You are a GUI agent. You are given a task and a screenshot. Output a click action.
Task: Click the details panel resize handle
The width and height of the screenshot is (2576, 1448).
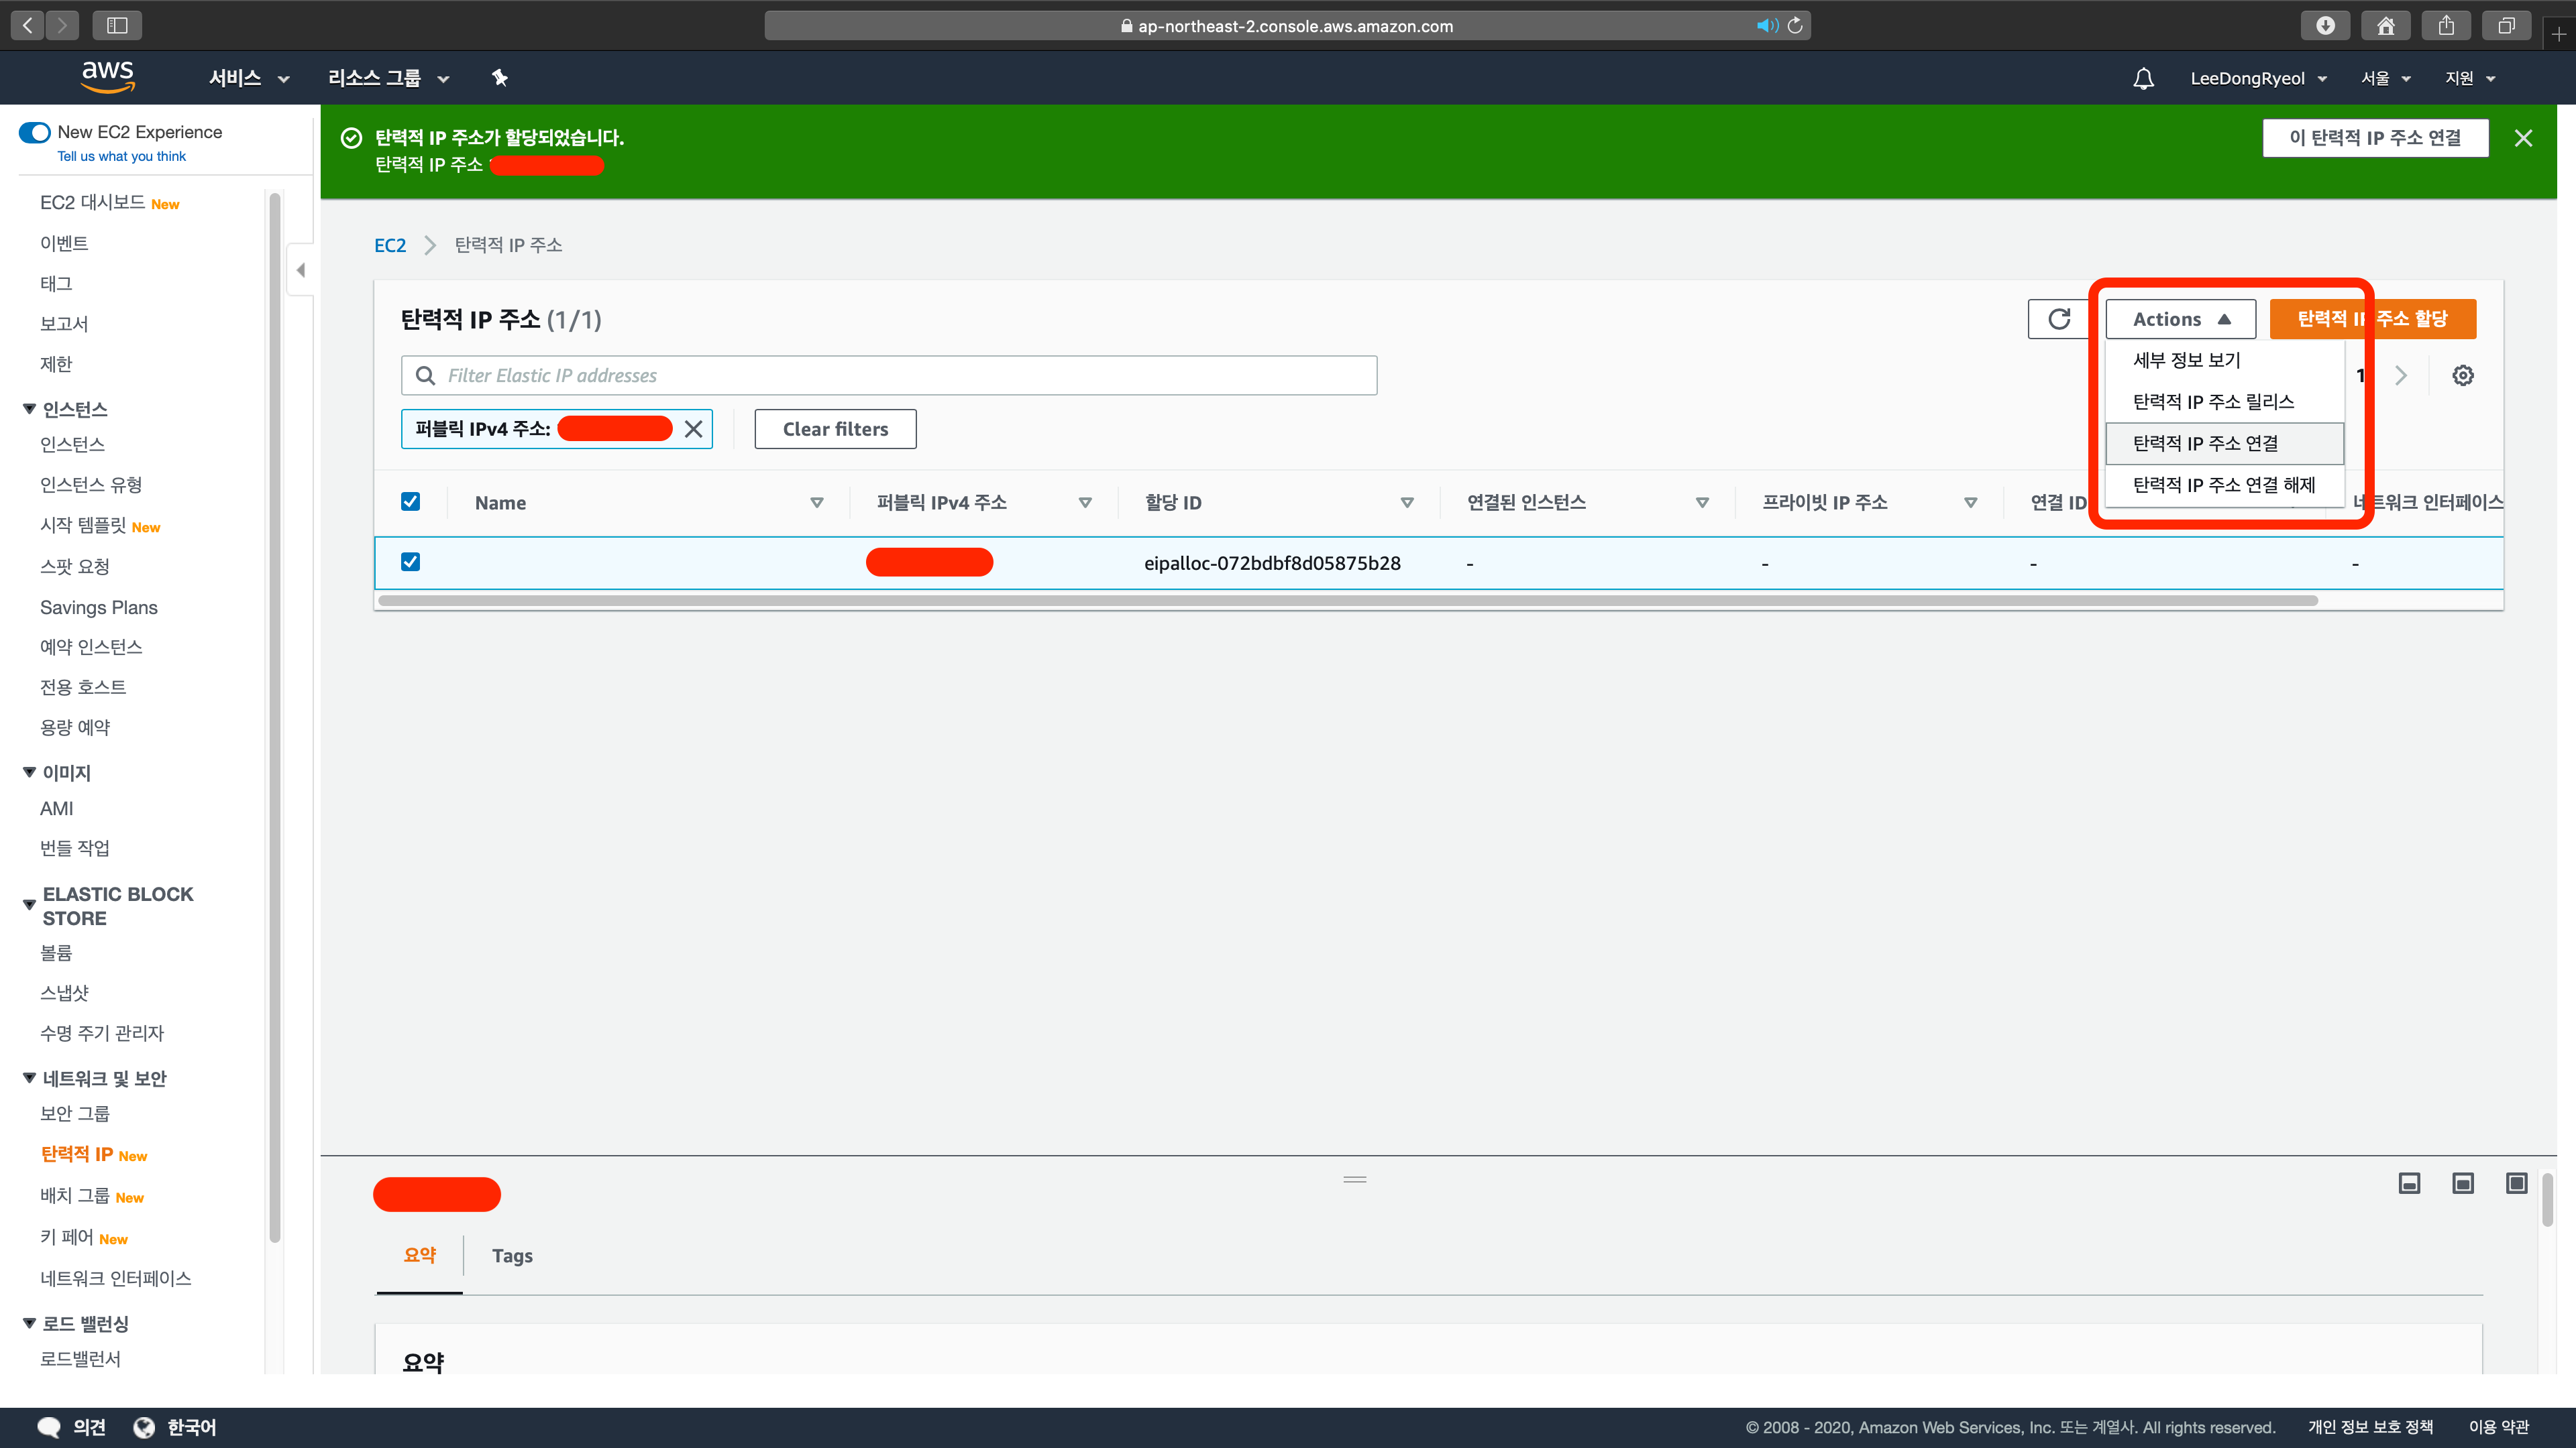tap(1355, 1179)
